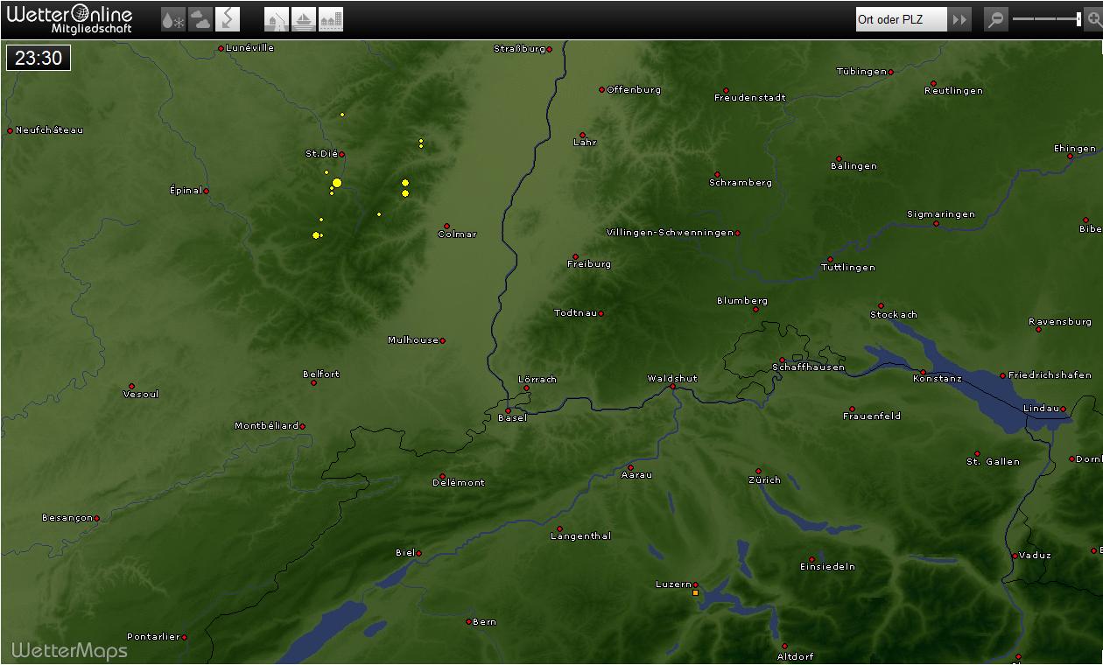The height and width of the screenshot is (665, 1103).
Task: Toggle the cloud cover layer
Action: pos(200,19)
